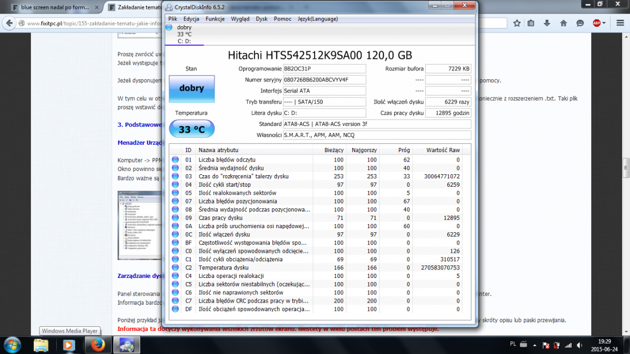Go to the Firefox home page icon
630x354 pixels.
[563, 23]
